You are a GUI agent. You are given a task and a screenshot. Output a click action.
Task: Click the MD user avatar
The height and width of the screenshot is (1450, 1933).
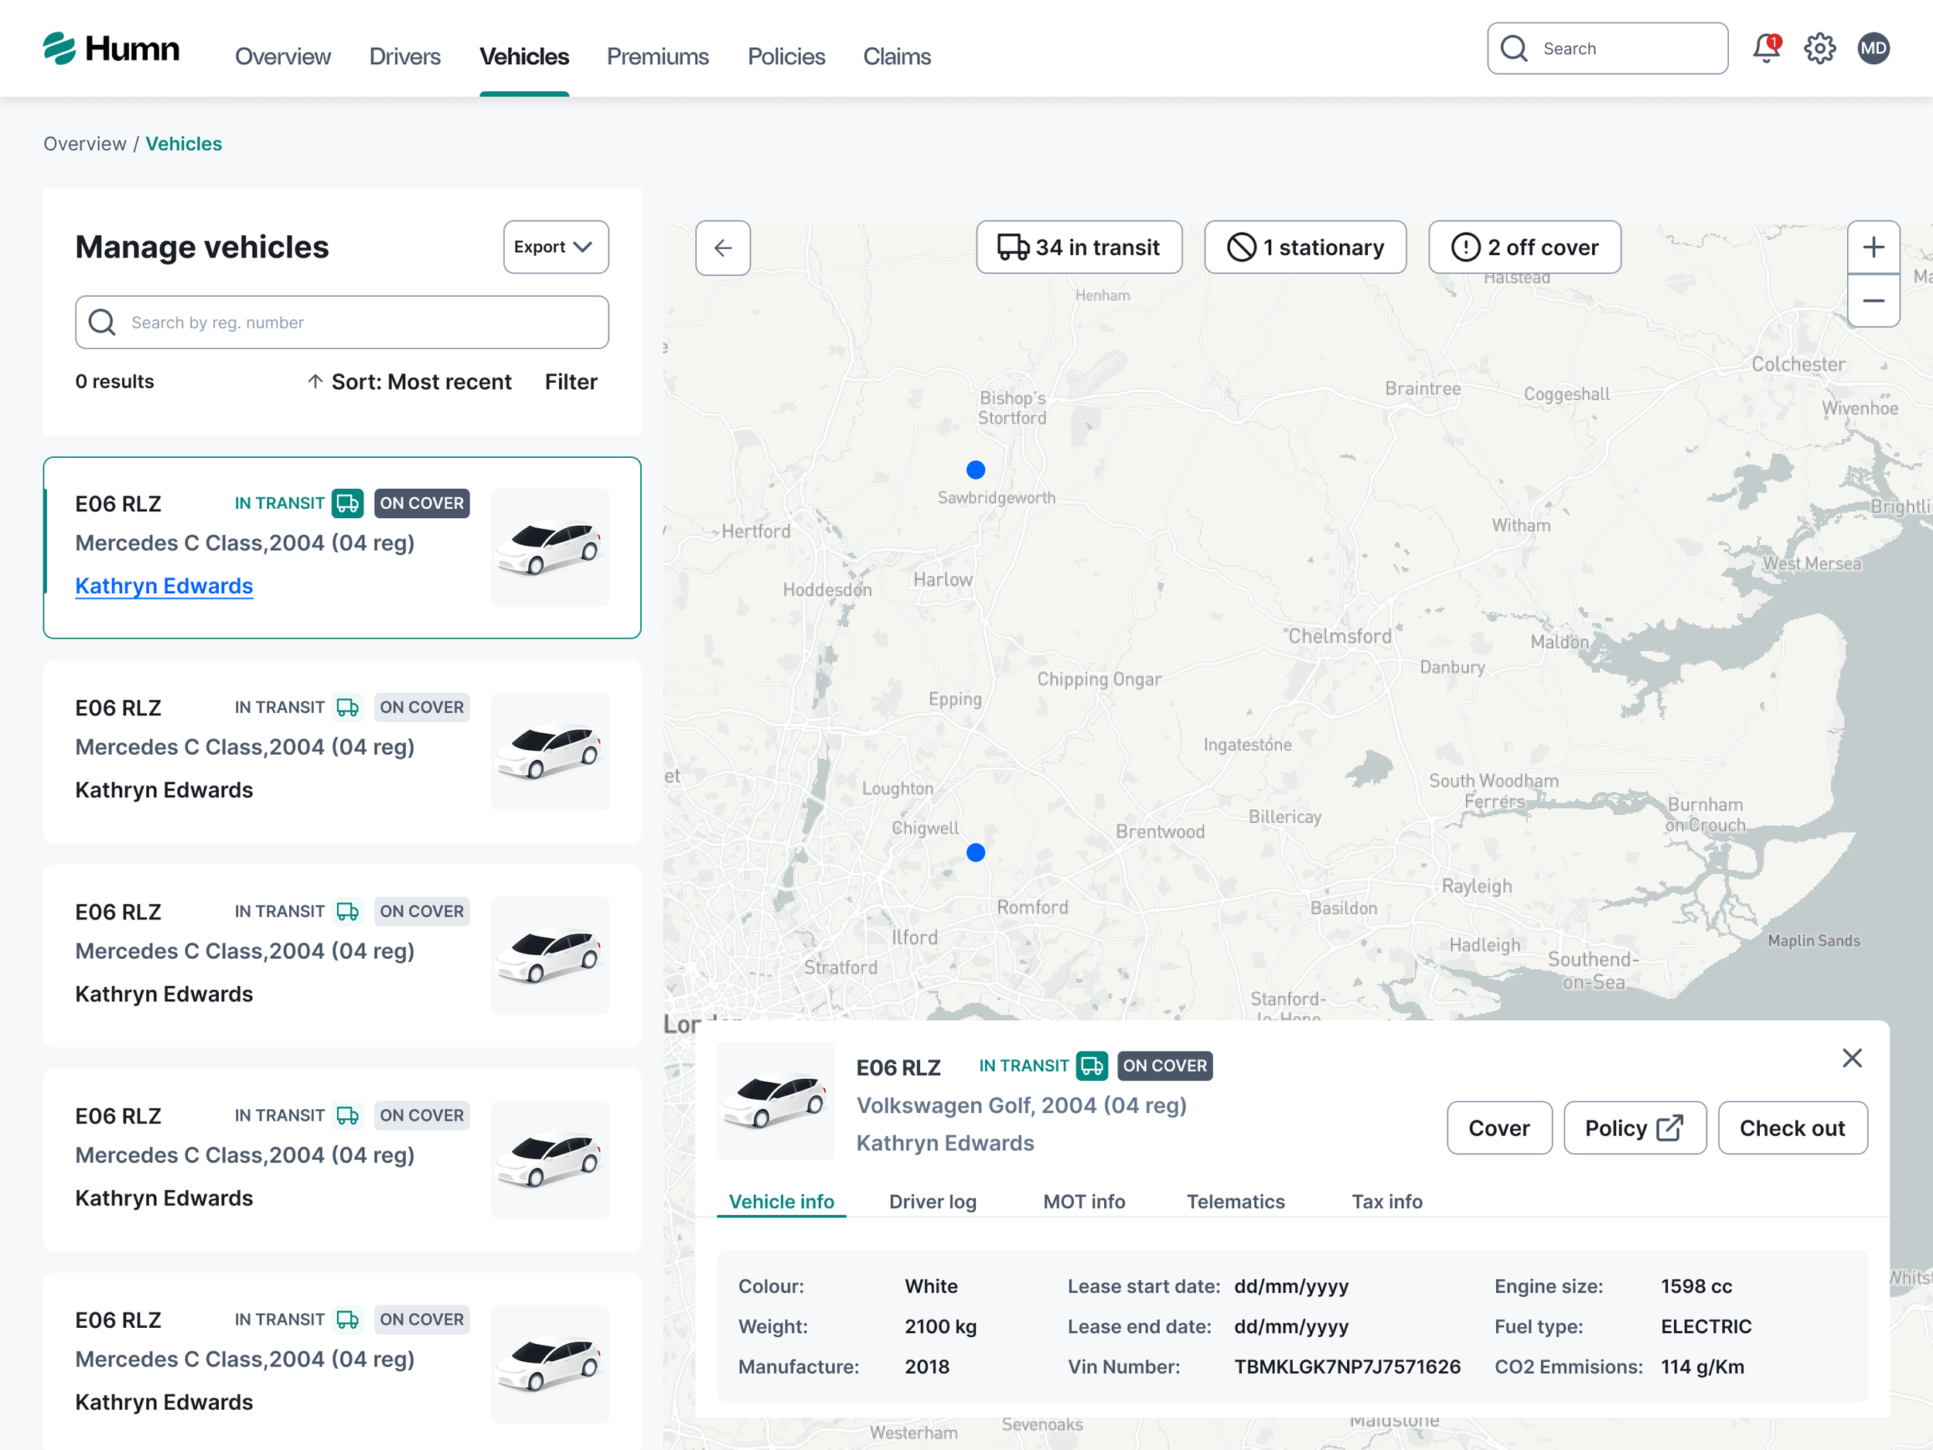pos(1873,49)
